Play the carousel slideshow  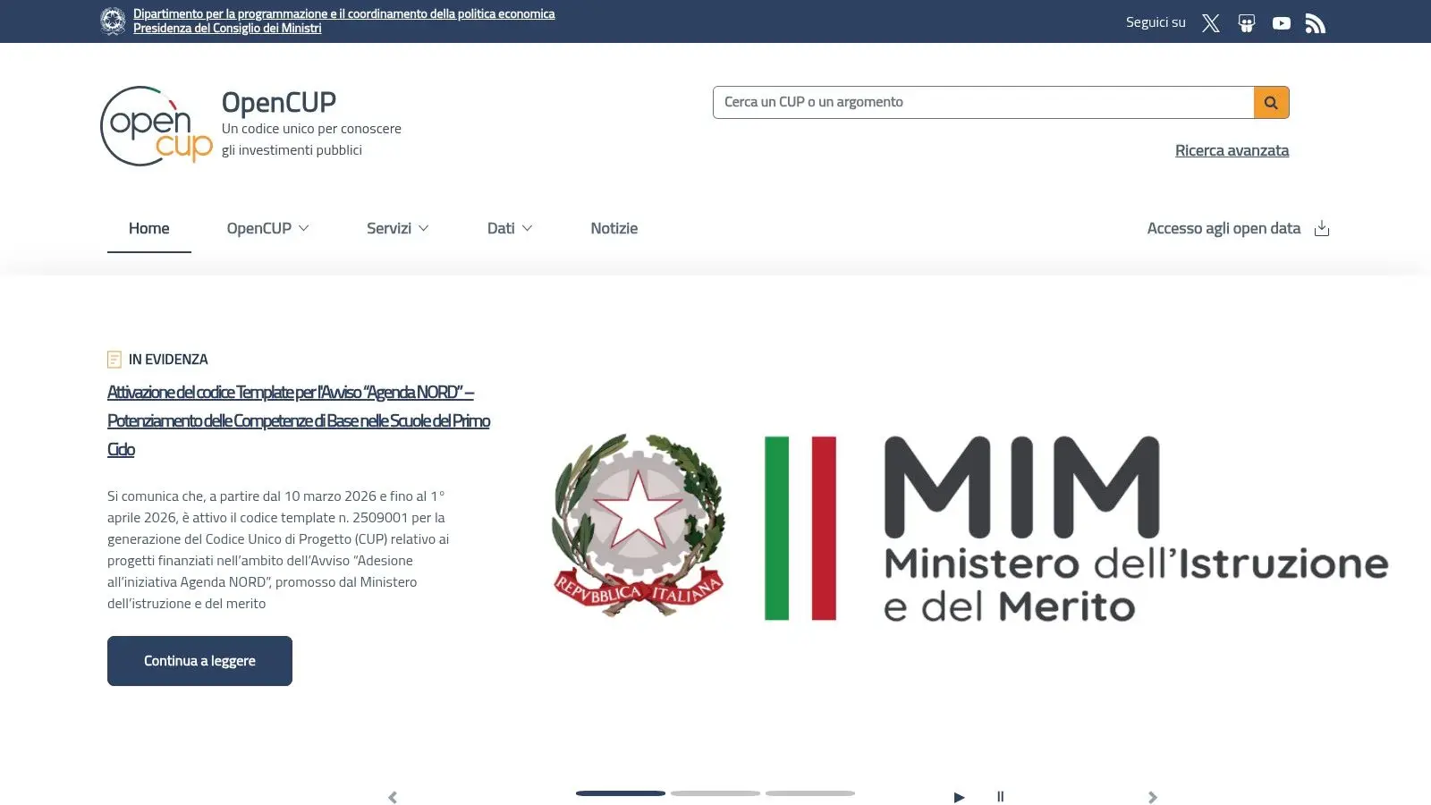pyautogui.click(x=958, y=796)
